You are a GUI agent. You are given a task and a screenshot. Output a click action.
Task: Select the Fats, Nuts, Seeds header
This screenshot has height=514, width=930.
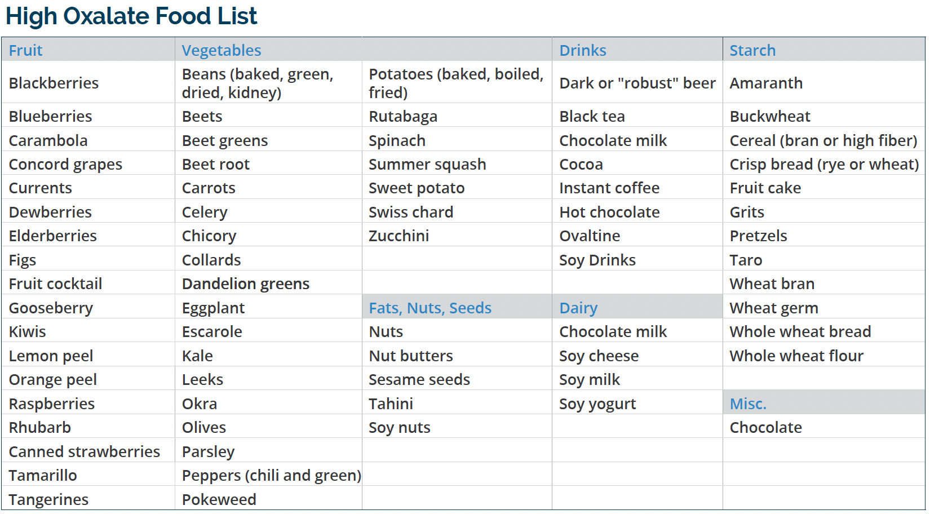(430, 308)
